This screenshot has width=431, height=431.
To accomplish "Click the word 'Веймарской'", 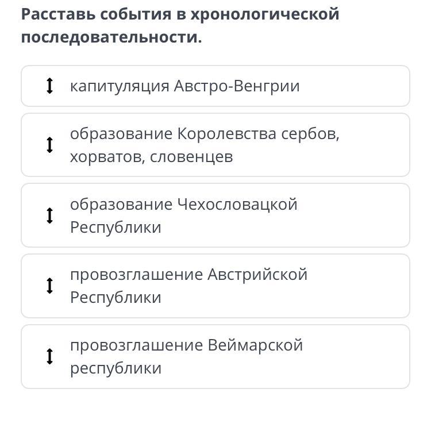I will pos(255,345).
